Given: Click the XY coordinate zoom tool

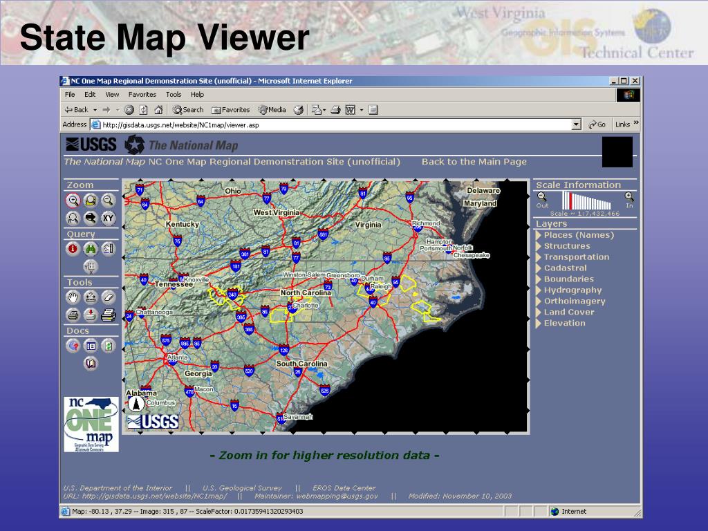Looking at the screenshot, I should 108,218.
